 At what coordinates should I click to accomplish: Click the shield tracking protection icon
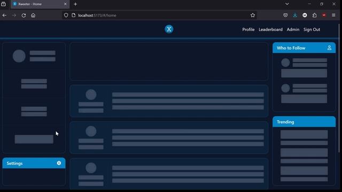[66, 15]
